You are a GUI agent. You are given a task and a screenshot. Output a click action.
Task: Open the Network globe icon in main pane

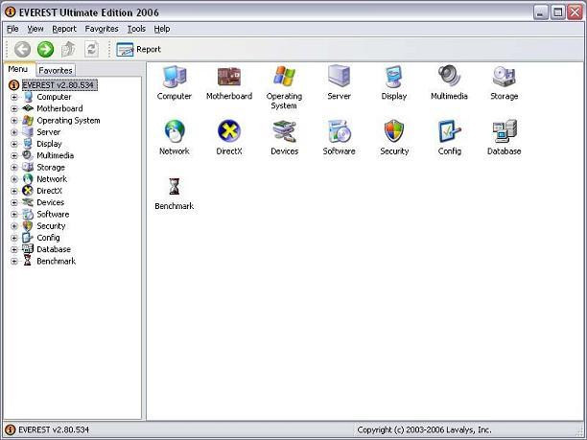click(x=175, y=131)
